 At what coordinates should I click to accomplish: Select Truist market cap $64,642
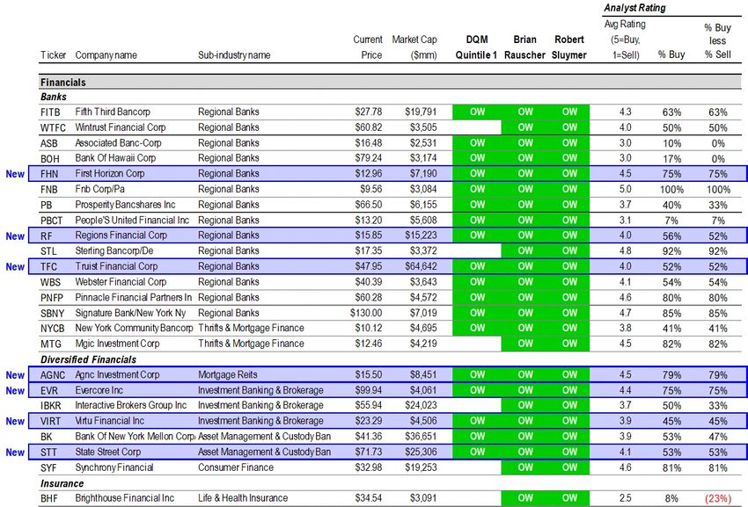tap(421, 266)
